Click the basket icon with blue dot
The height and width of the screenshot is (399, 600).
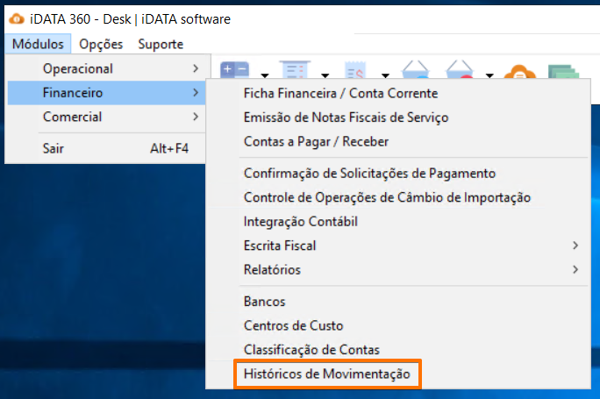point(415,69)
